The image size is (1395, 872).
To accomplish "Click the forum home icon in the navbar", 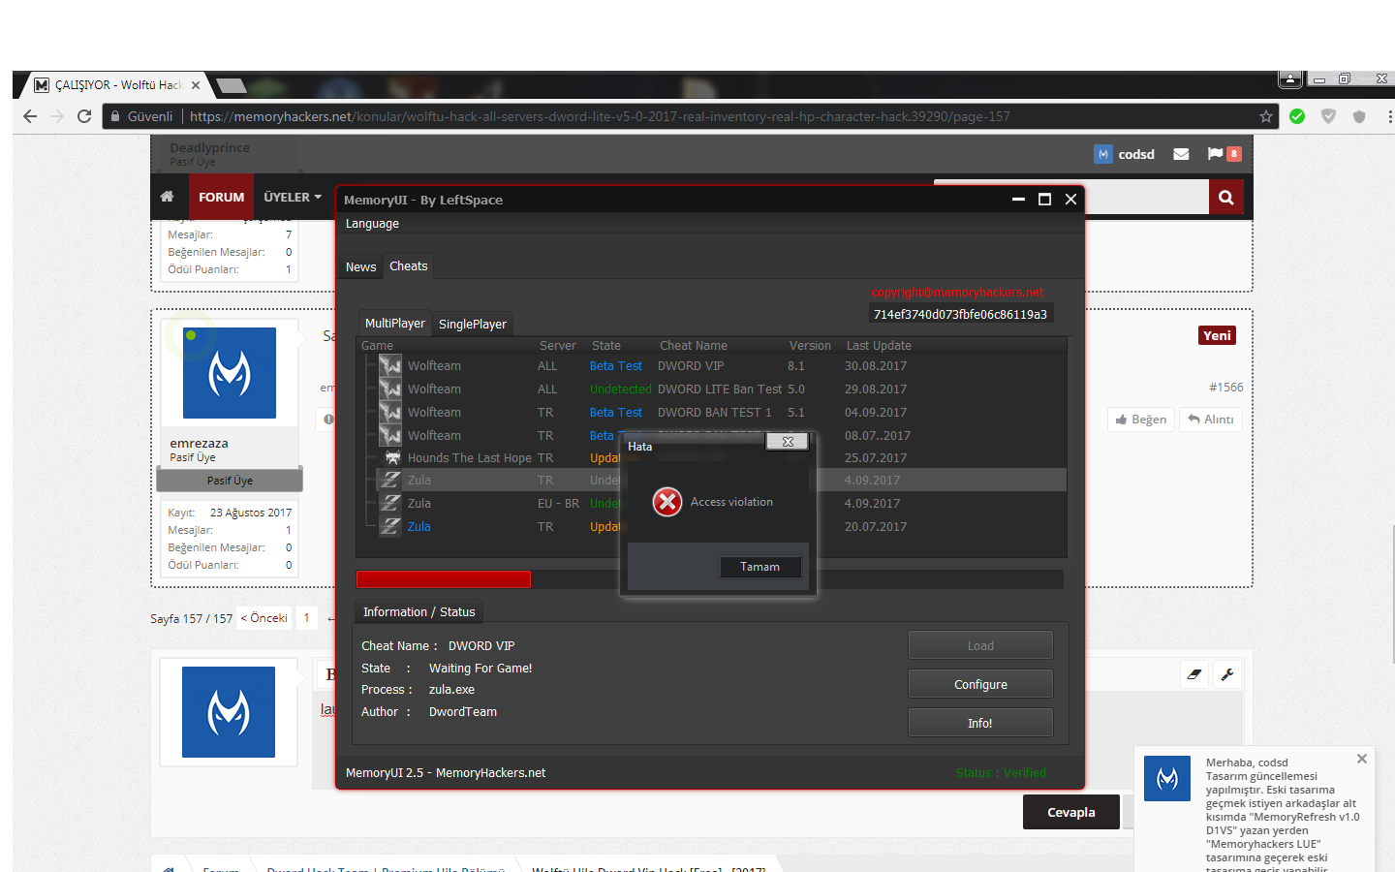I will [167, 197].
